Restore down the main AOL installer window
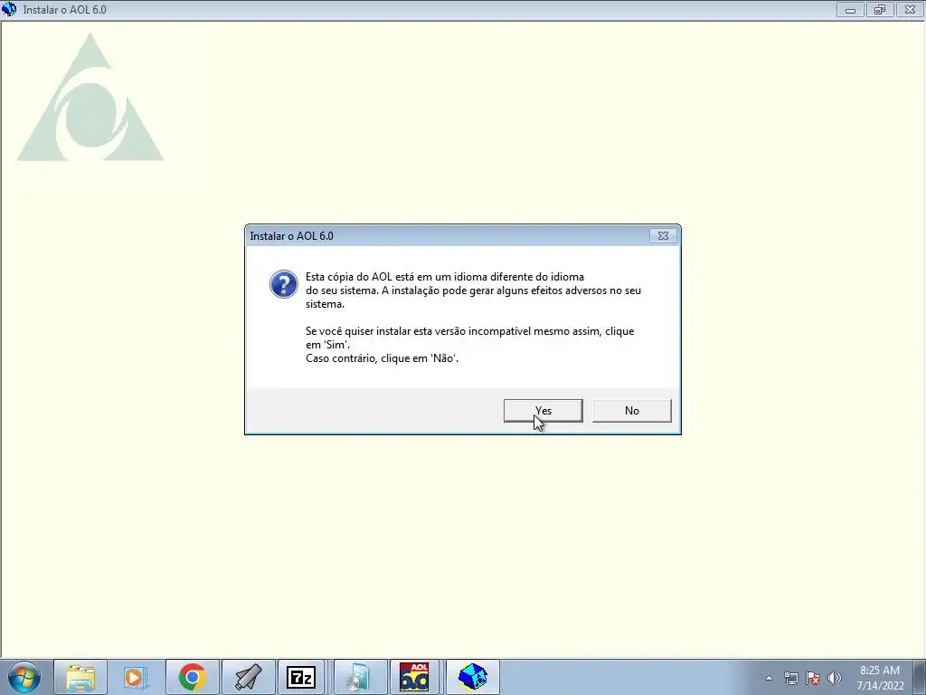The width and height of the screenshot is (926, 695). [880, 9]
